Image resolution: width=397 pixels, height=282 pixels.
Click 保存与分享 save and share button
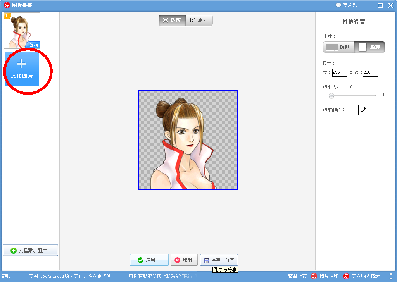[x=219, y=260]
